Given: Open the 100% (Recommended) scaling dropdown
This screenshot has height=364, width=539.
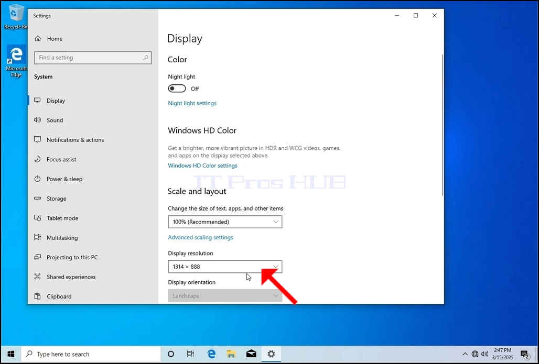Looking at the screenshot, I should pyautogui.click(x=225, y=222).
